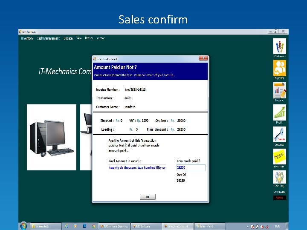Screen dimensions: 307x230
Task: Open Internet Explorer from taskbar
Action: pyautogui.click(x=67, y=226)
